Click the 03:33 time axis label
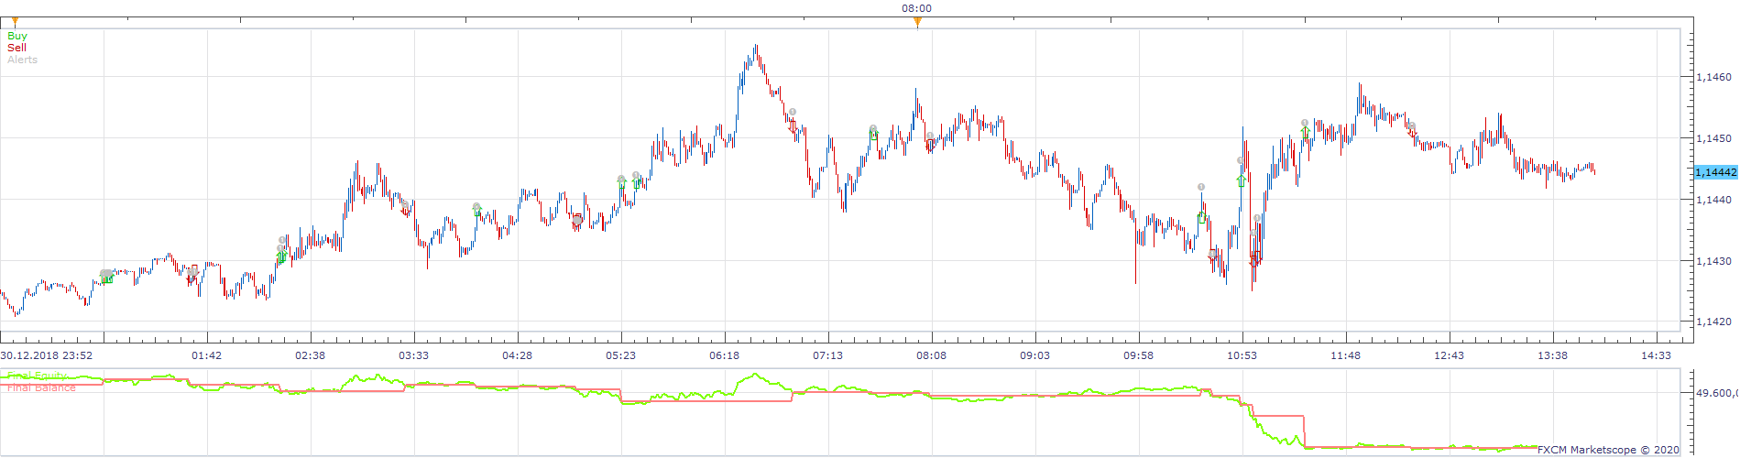 tap(413, 355)
